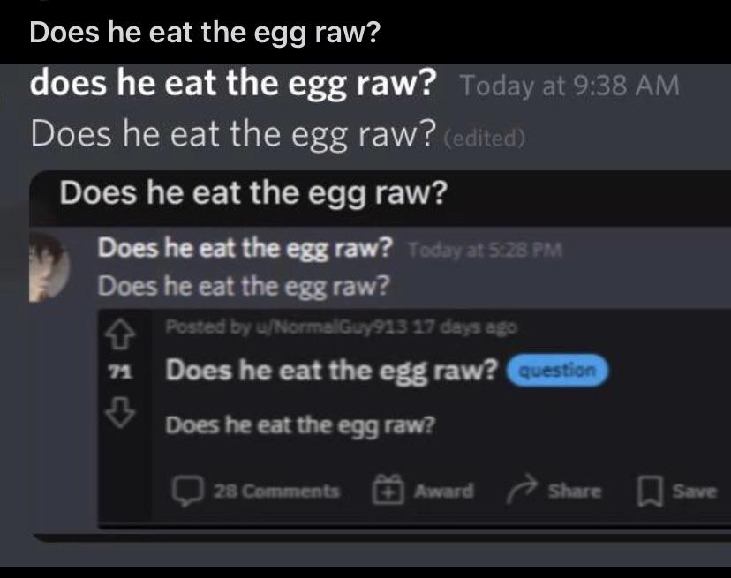Select the blue question flair badge

tap(559, 371)
